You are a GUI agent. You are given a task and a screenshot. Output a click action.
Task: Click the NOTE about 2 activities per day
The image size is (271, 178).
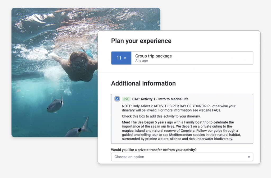tap(179, 108)
